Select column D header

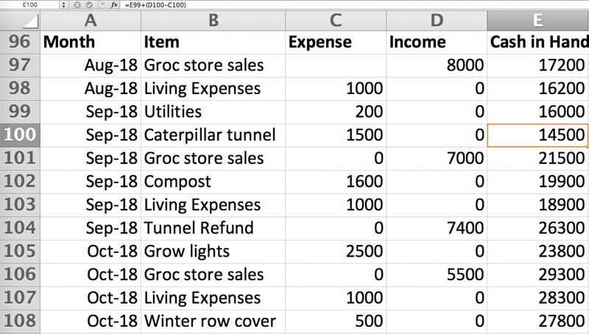(437, 20)
